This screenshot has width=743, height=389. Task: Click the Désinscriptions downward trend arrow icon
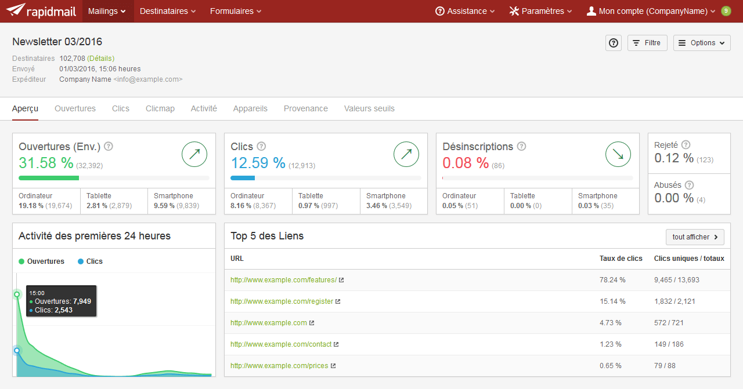(618, 154)
